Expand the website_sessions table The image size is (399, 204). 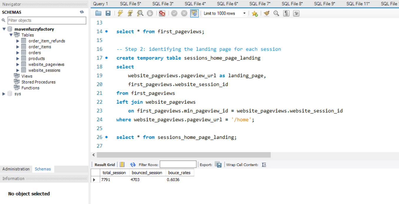point(18,70)
